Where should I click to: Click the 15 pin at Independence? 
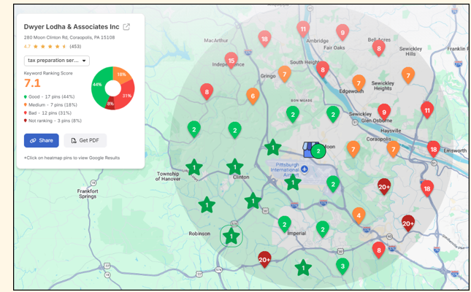231,61
